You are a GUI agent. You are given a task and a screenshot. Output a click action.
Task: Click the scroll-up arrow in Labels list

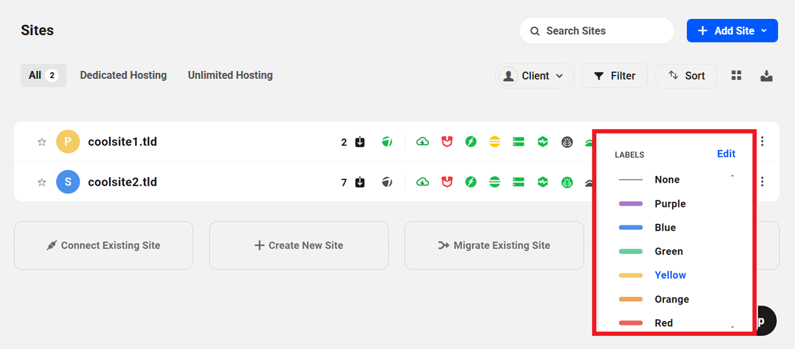[732, 176]
